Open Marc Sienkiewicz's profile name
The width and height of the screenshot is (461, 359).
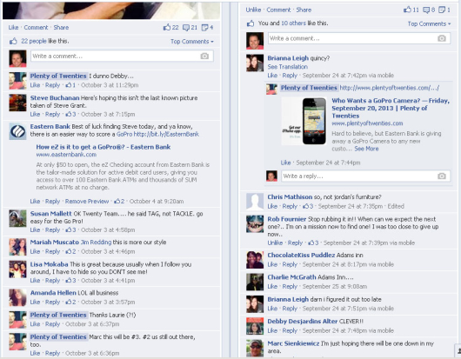click(x=293, y=343)
